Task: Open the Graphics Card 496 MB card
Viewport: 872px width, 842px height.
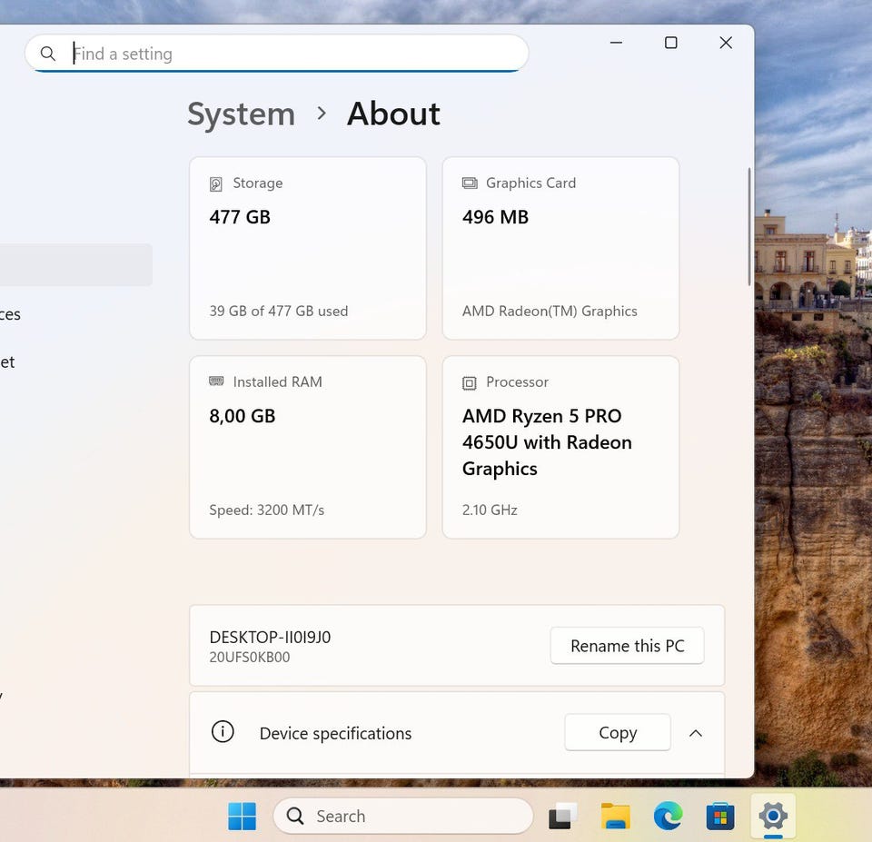Action: 560,248
